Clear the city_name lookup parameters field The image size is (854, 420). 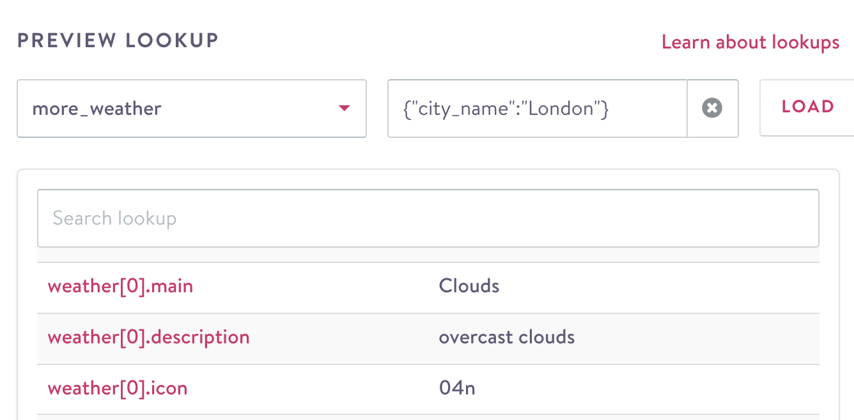[712, 108]
